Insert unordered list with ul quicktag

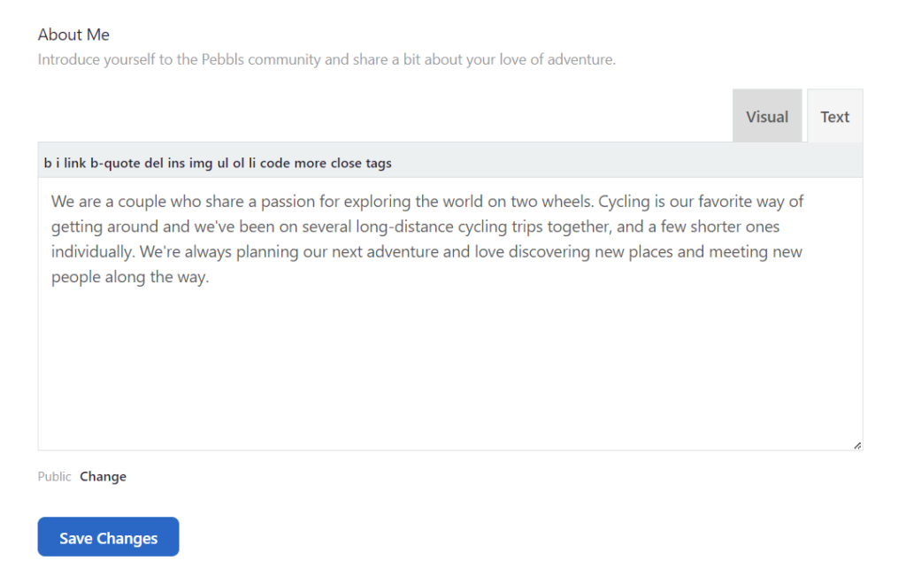pyautogui.click(x=222, y=163)
